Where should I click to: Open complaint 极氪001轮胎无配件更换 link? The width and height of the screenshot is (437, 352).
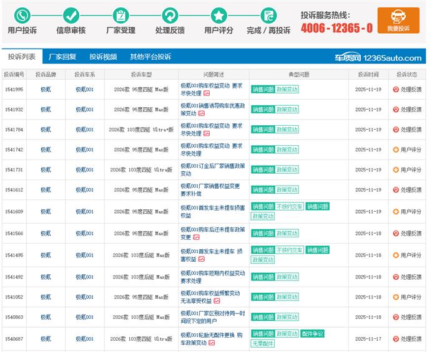[x=211, y=334]
